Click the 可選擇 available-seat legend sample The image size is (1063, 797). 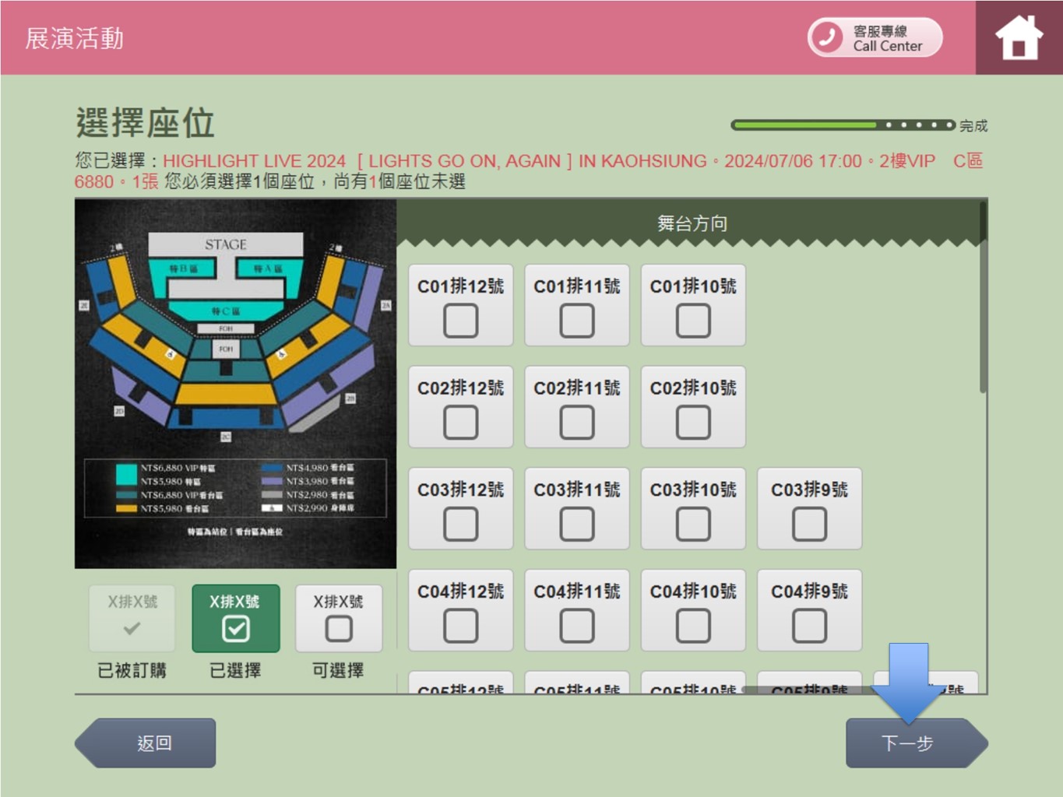[339, 619]
